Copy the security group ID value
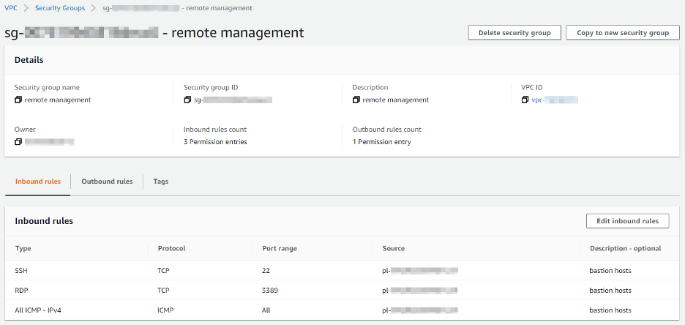This screenshot has width=685, height=325. tap(187, 100)
